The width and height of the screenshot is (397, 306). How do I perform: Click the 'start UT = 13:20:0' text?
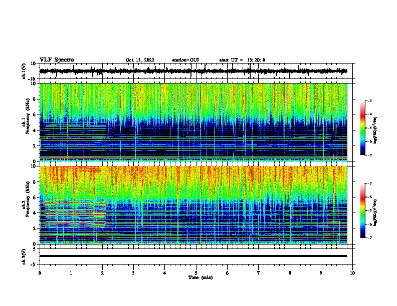pos(242,60)
